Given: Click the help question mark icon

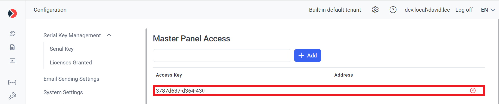Looking at the screenshot, I should (393, 10).
